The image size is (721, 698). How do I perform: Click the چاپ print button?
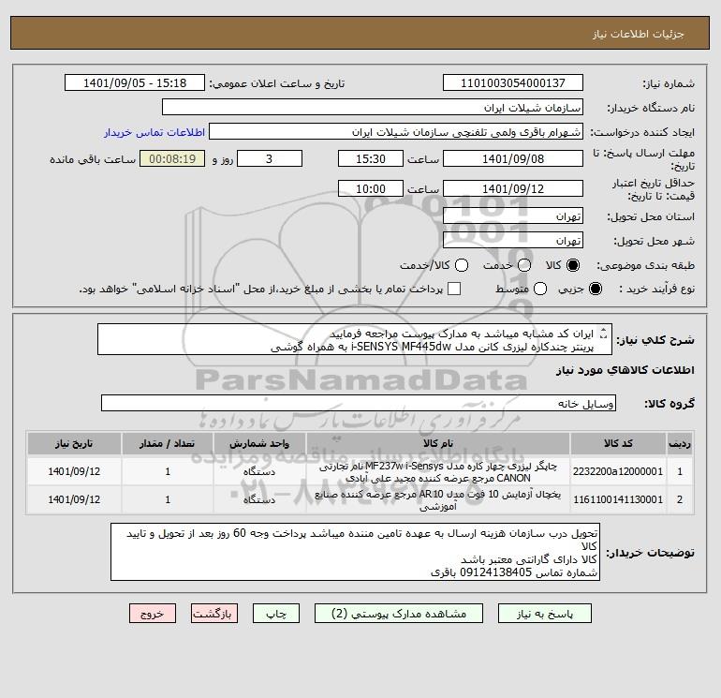276,614
